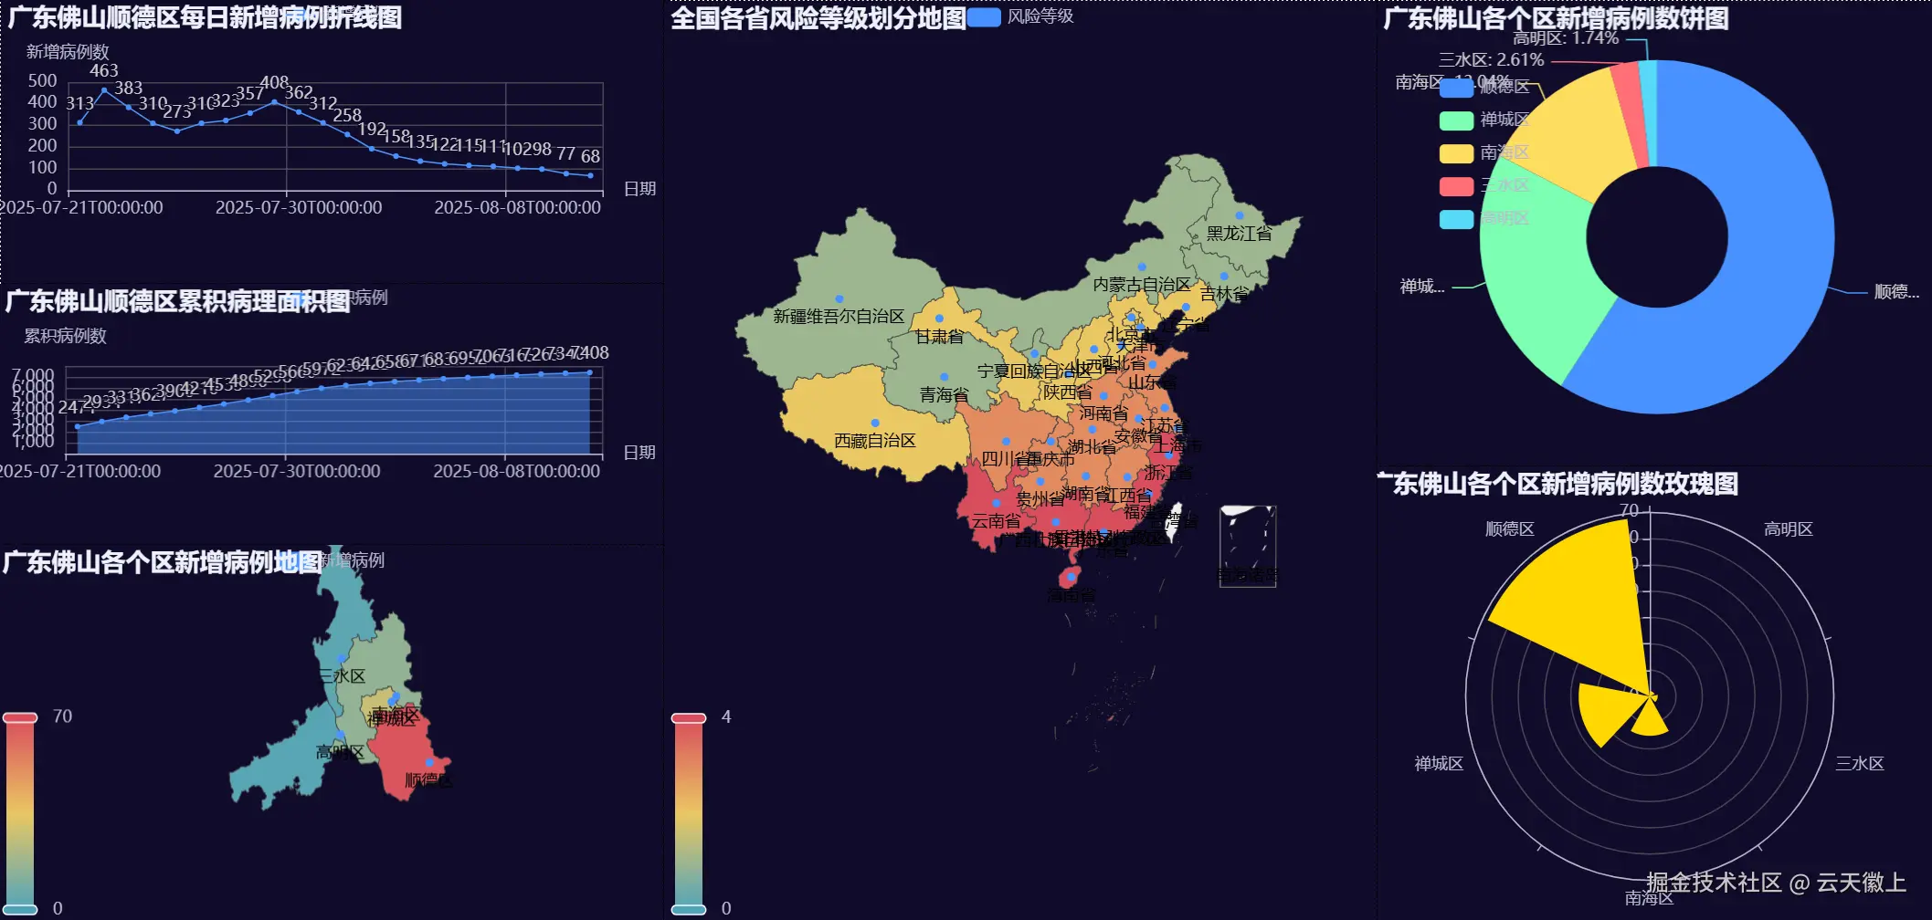Viewport: 1932px width, 920px height.
Task: Click the 全国各省风险等级划分地图 title
Action: point(818,17)
